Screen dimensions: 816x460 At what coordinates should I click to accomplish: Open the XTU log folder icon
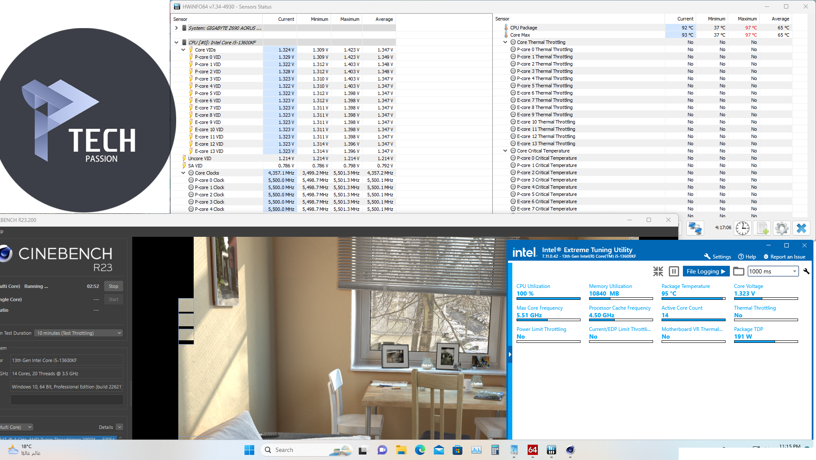739,271
